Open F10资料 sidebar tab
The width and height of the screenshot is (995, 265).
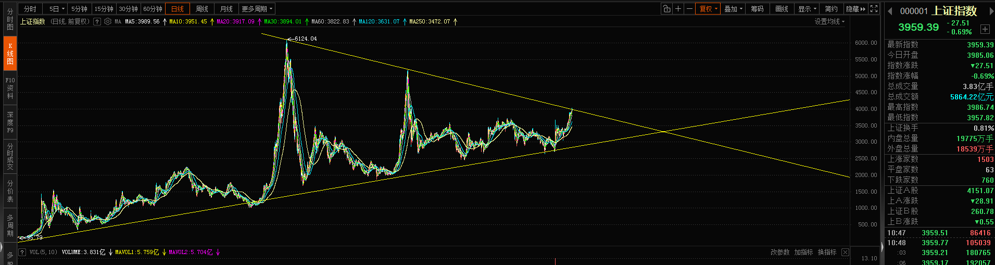[x=10, y=88]
